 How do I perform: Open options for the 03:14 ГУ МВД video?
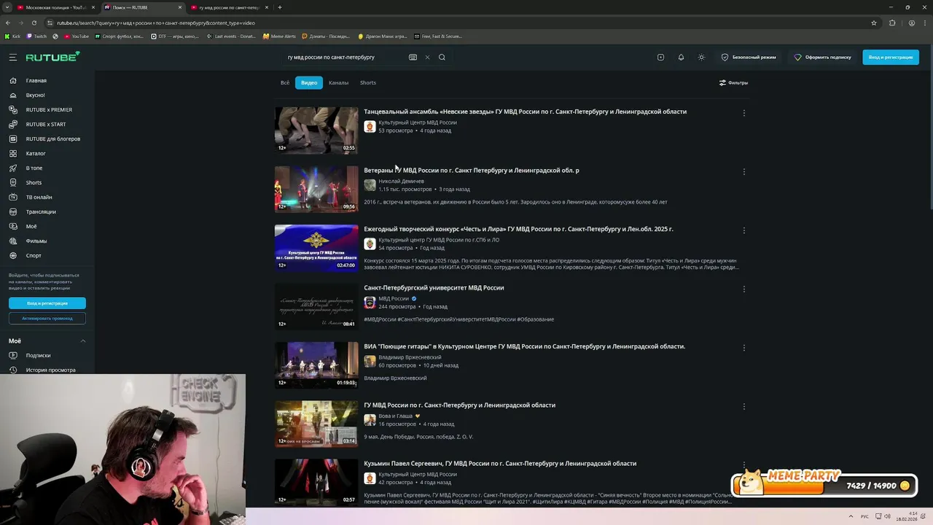(x=743, y=406)
